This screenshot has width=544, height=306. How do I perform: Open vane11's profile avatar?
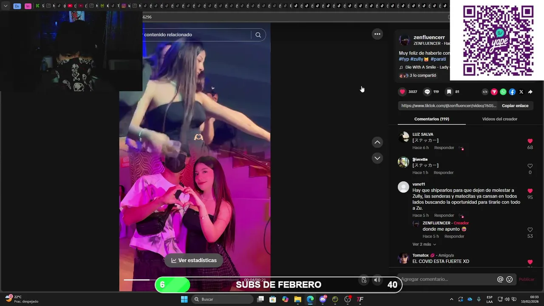[403, 187]
